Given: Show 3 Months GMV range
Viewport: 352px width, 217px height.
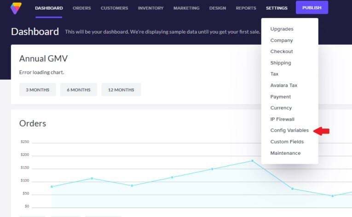Looking at the screenshot, I should (x=37, y=90).
